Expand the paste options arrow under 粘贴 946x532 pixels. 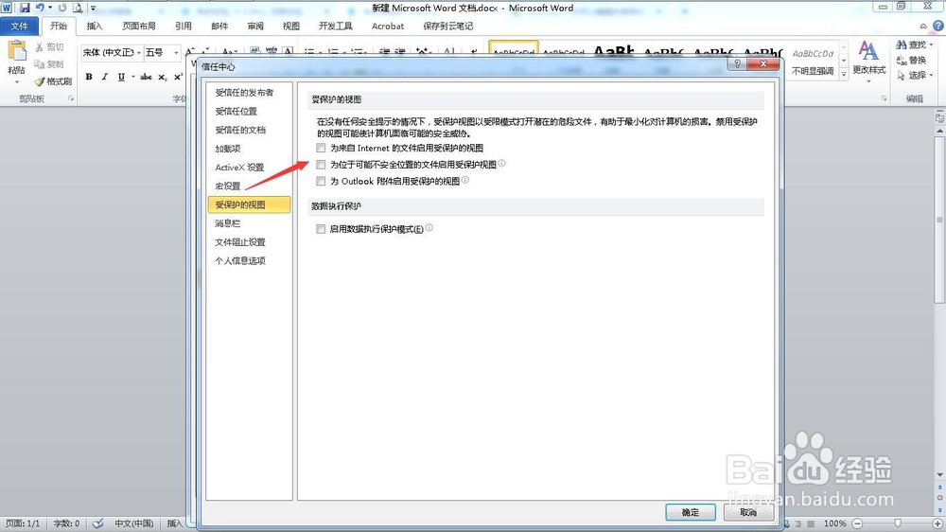point(17,81)
